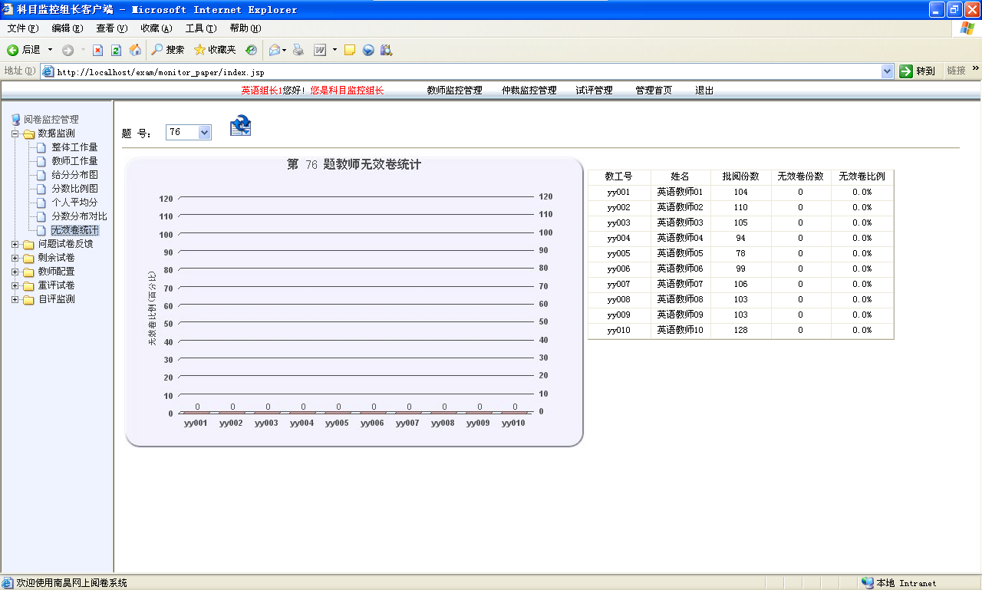982x590 pixels.
Task: Click the Windows flag logo
Action: pos(967,28)
